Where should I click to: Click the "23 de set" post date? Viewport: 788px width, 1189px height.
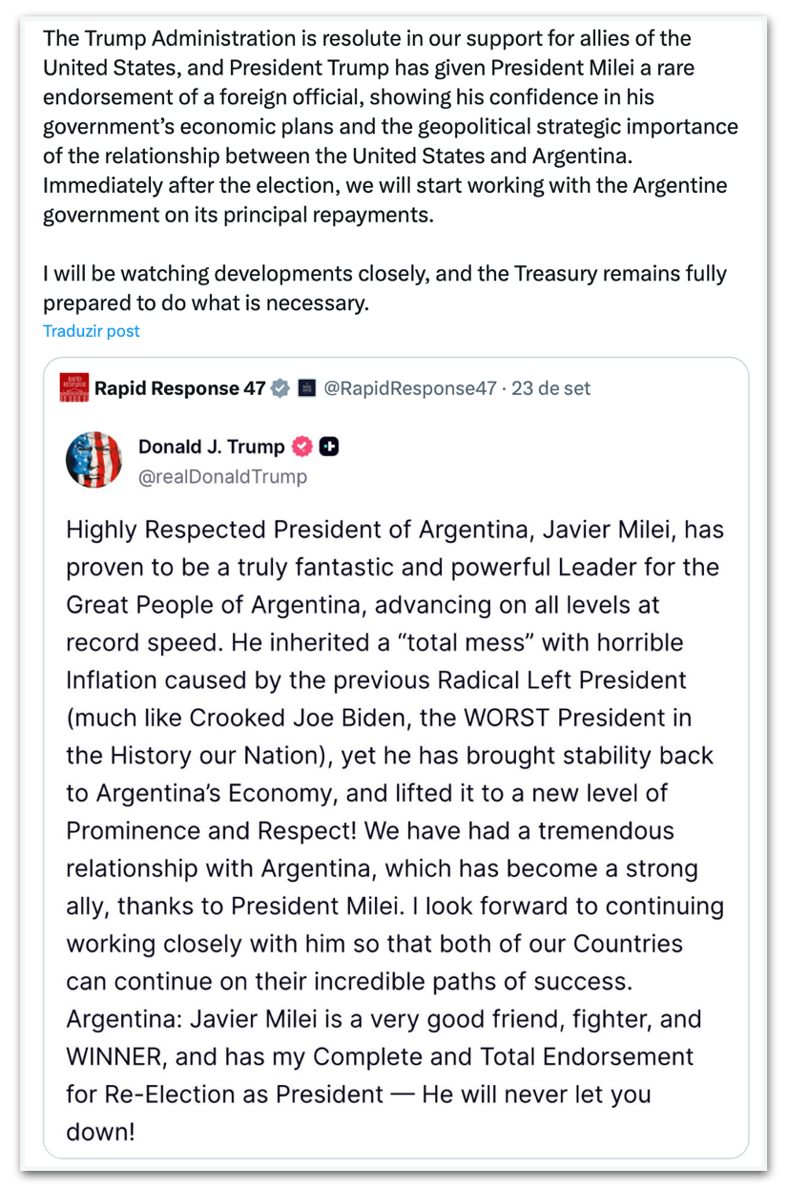[551, 388]
